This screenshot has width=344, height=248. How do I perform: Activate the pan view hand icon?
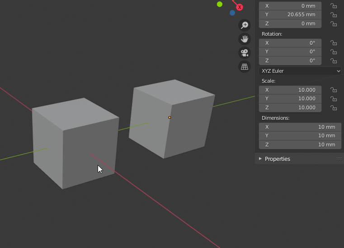click(x=245, y=39)
